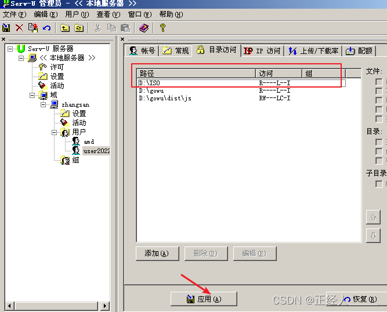Click the folder refresh toolbar icon

tap(79, 28)
